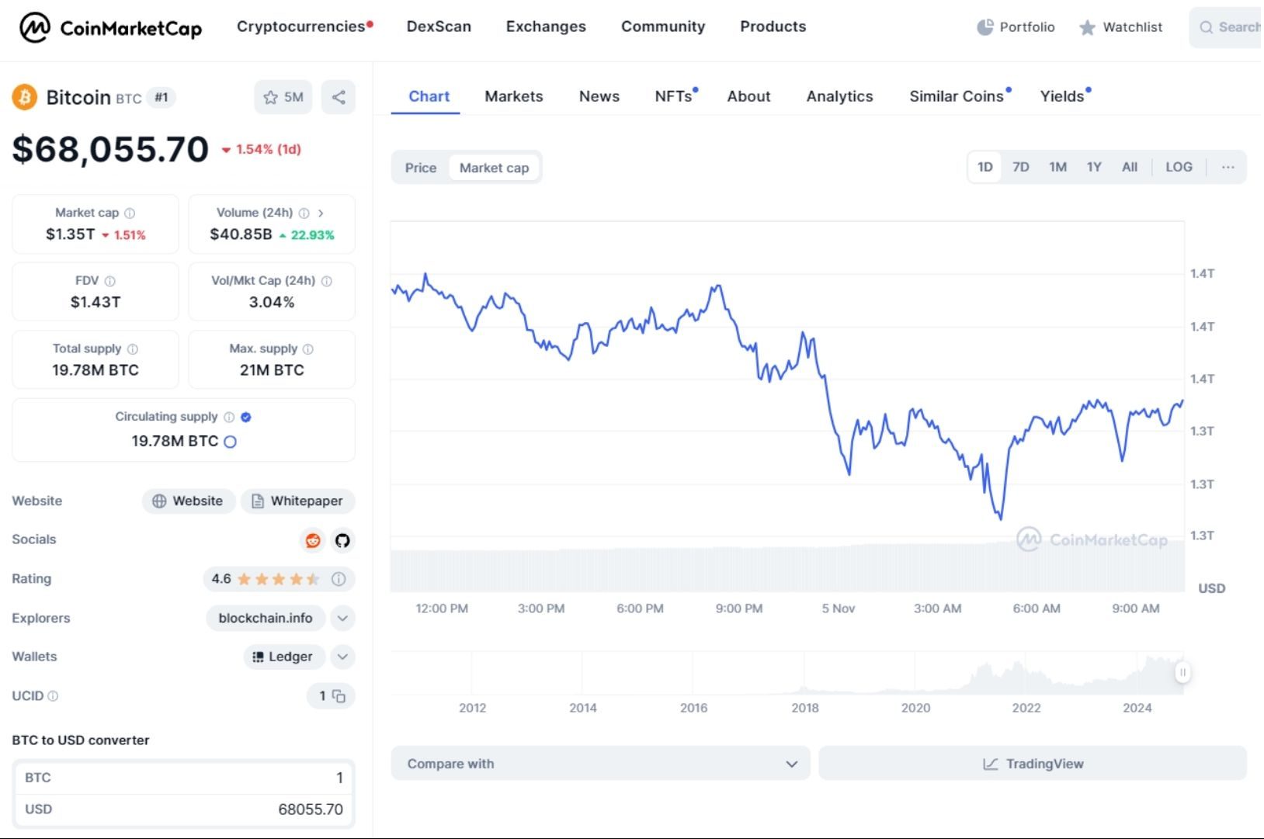Add Bitcoin to your Watchlist star

tap(270, 97)
